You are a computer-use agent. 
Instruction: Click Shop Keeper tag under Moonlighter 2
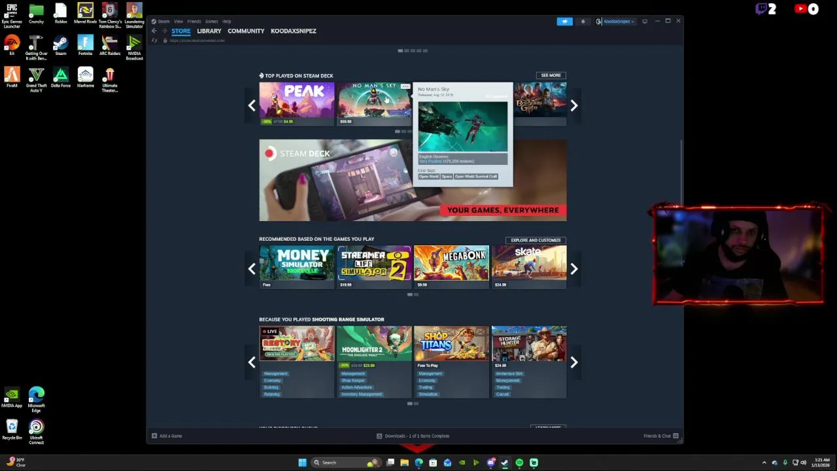pos(353,381)
